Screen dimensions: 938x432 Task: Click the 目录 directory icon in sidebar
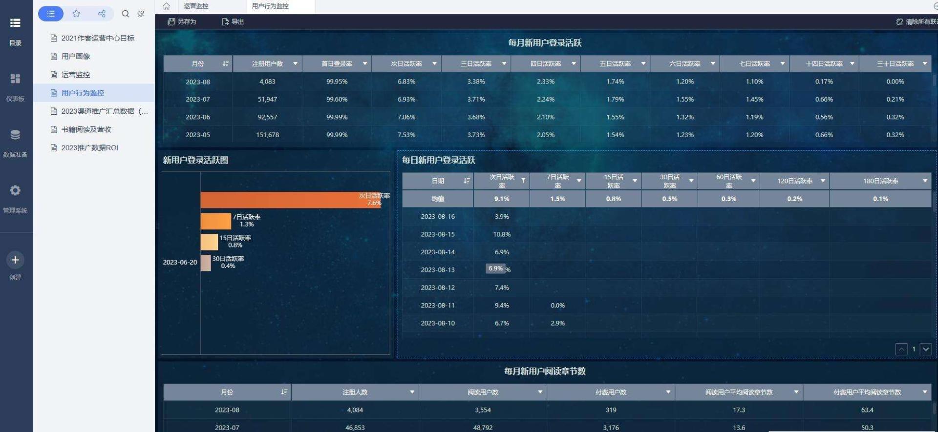(x=15, y=23)
